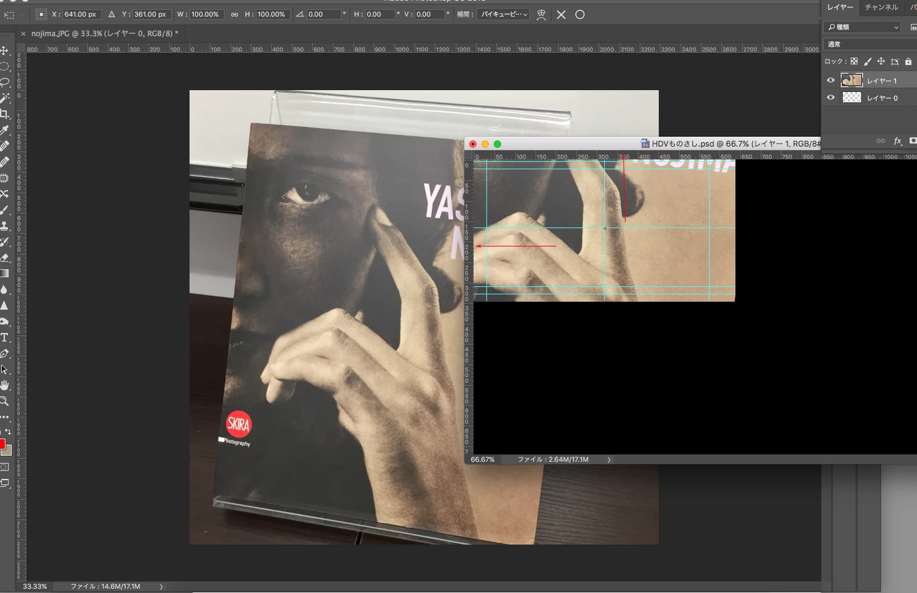
Task: Select the Crop tool
Action: [4, 114]
